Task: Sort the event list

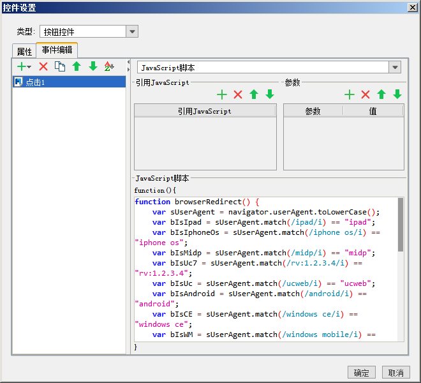Action: [x=109, y=66]
